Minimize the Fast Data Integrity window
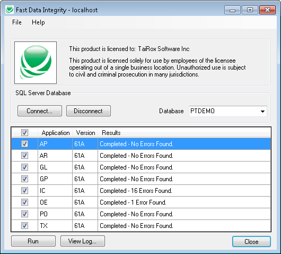This screenshot has height=254, width=281. click(232, 10)
